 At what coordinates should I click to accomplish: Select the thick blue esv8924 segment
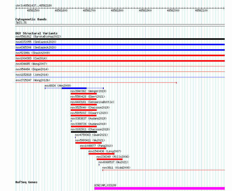coord(74,88)
